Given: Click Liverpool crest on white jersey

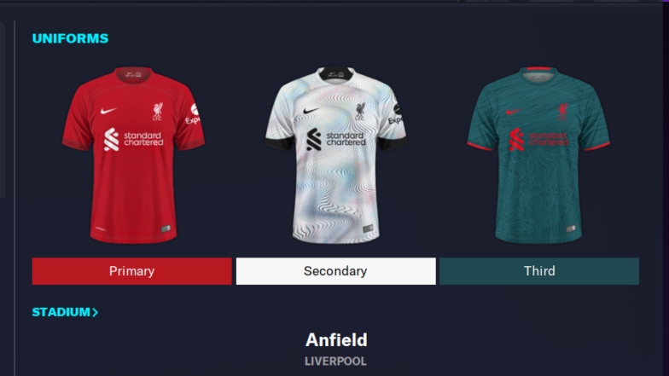Looking at the screenshot, I should (360, 111).
